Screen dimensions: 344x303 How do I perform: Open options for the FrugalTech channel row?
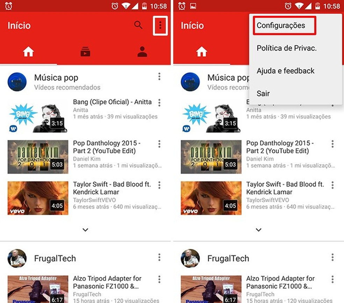click(159, 257)
